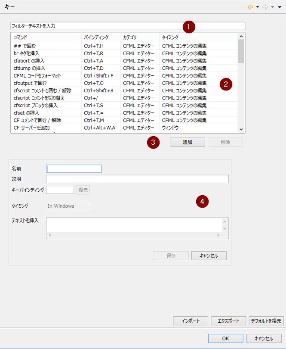Click the キャンセル button beside 保存
This screenshot has height=349, width=286.
(x=209, y=256)
